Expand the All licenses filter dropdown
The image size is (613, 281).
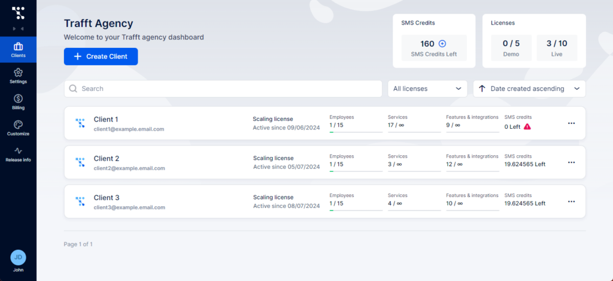click(427, 89)
